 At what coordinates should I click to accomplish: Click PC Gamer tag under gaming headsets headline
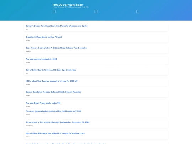28,62
